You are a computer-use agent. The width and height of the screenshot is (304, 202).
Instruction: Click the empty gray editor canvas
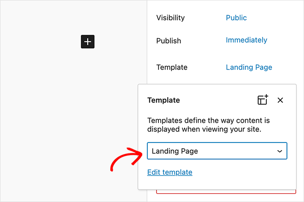(69, 115)
